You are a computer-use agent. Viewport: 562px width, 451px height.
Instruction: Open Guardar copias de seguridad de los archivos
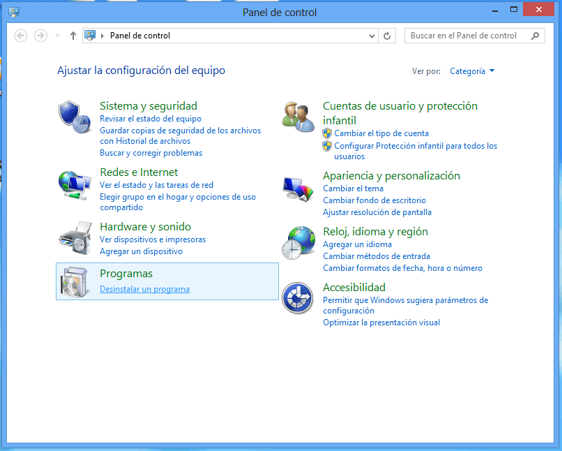(x=181, y=135)
